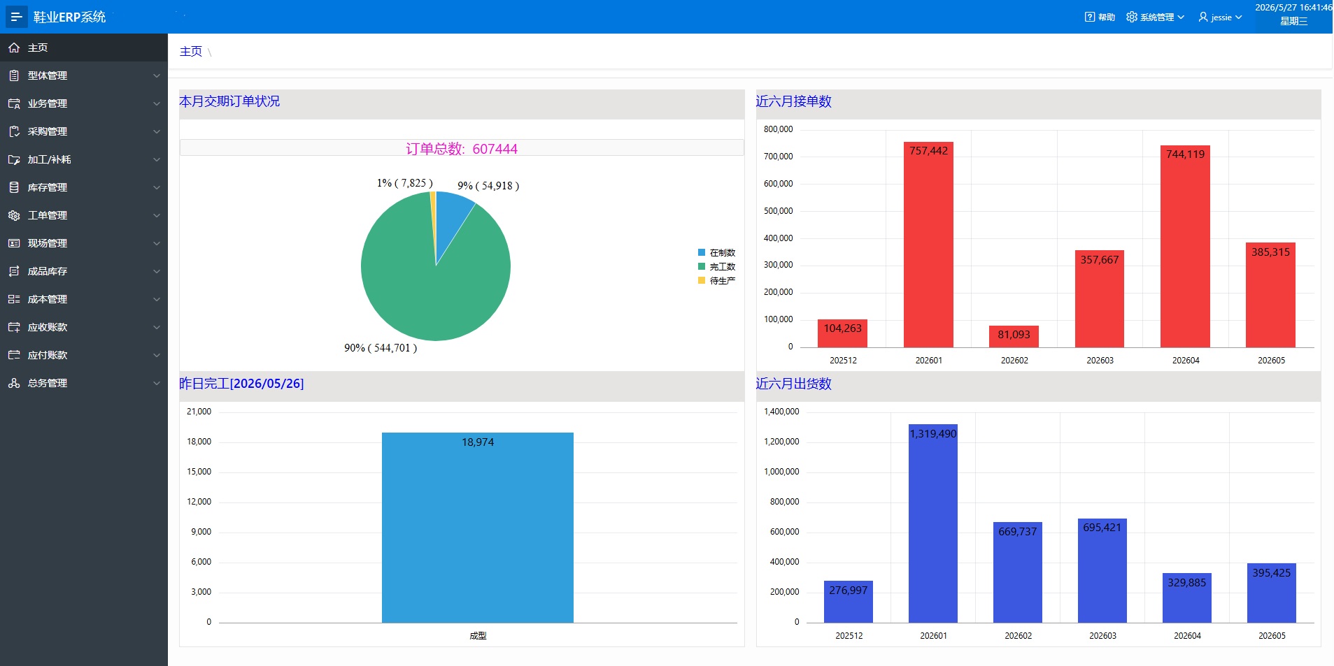The height and width of the screenshot is (666, 1334).
Task: Click the jessie user avatar icon
Action: point(1203,17)
